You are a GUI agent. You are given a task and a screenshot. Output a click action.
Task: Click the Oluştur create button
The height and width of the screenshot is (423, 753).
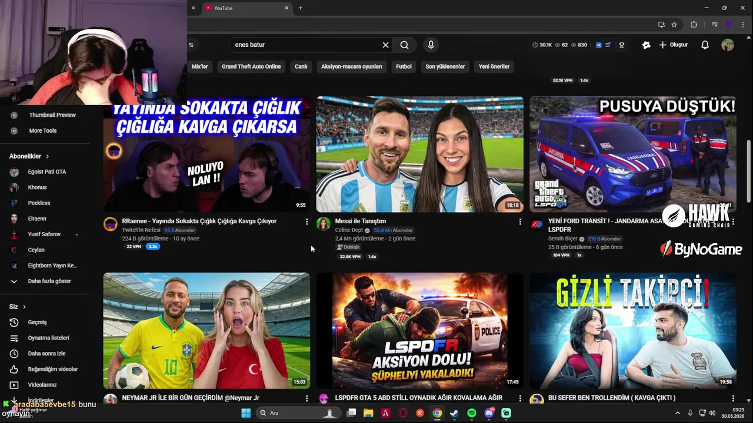pyautogui.click(x=673, y=45)
